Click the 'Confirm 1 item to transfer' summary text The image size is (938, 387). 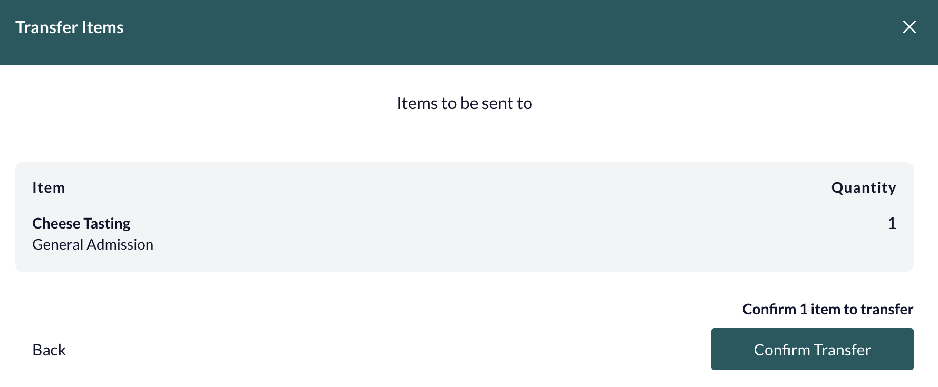[x=828, y=309]
